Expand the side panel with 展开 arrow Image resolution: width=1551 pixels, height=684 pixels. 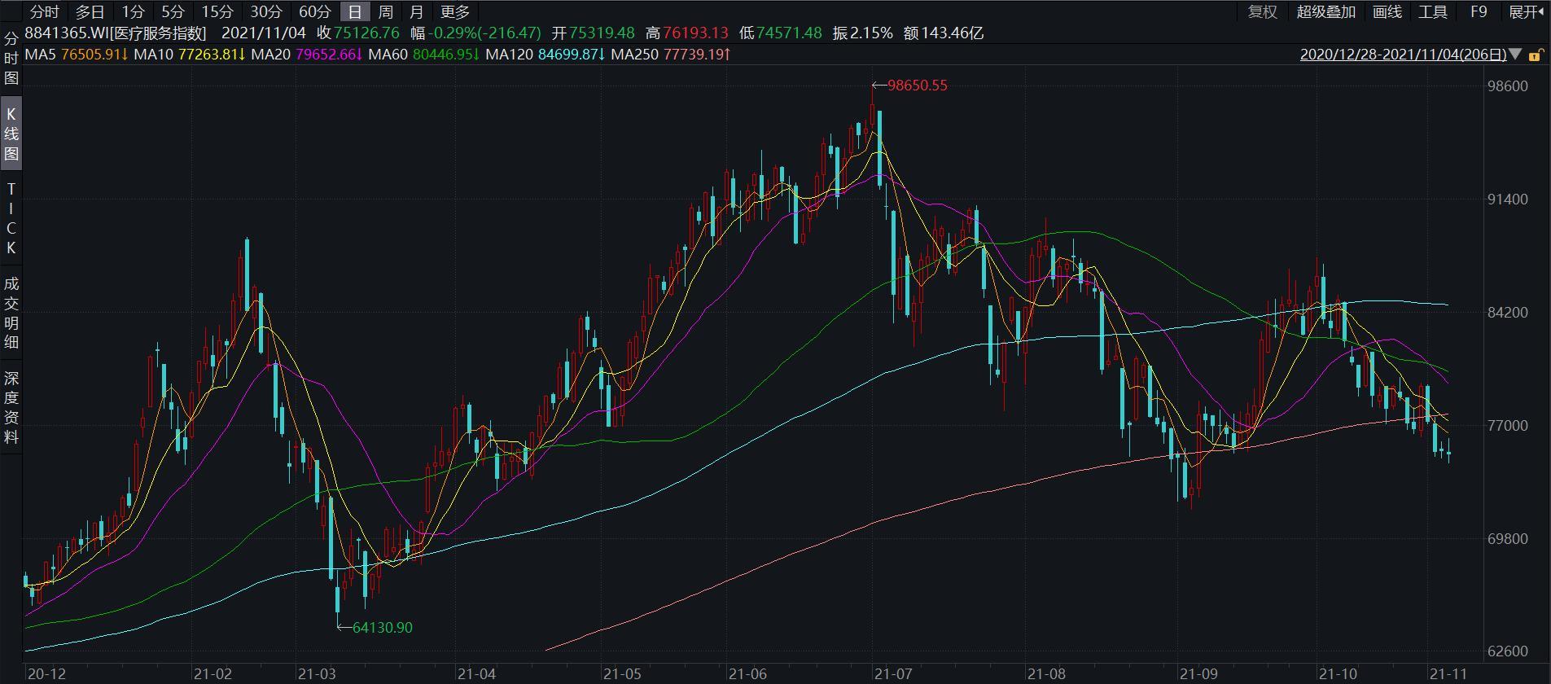(x=1527, y=11)
